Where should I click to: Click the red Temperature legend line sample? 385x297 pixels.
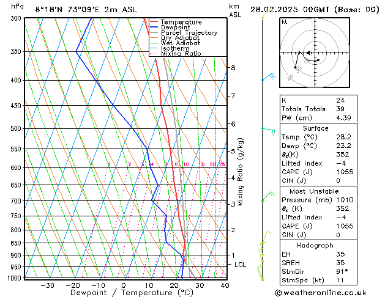coord(154,22)
